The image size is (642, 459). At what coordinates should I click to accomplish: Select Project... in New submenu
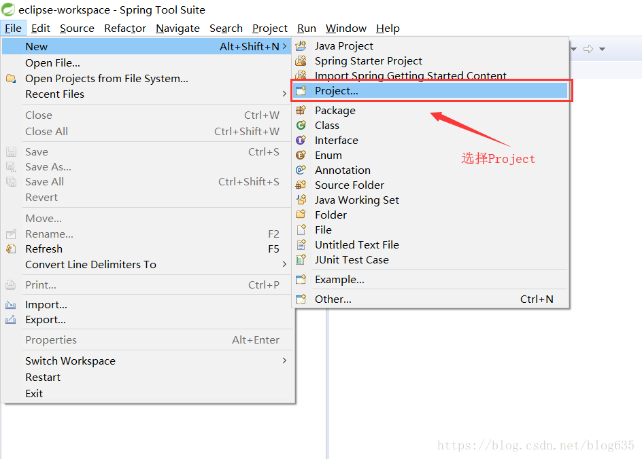click(x=430, y=91)
